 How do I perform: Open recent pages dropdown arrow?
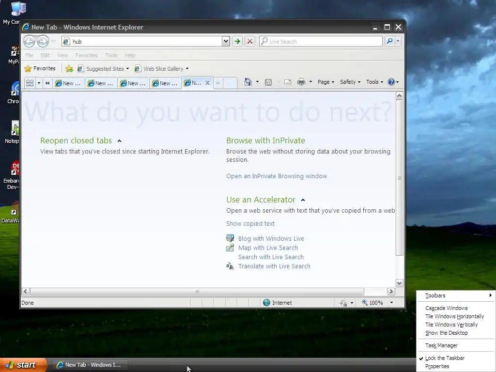[x=53, y=42]
